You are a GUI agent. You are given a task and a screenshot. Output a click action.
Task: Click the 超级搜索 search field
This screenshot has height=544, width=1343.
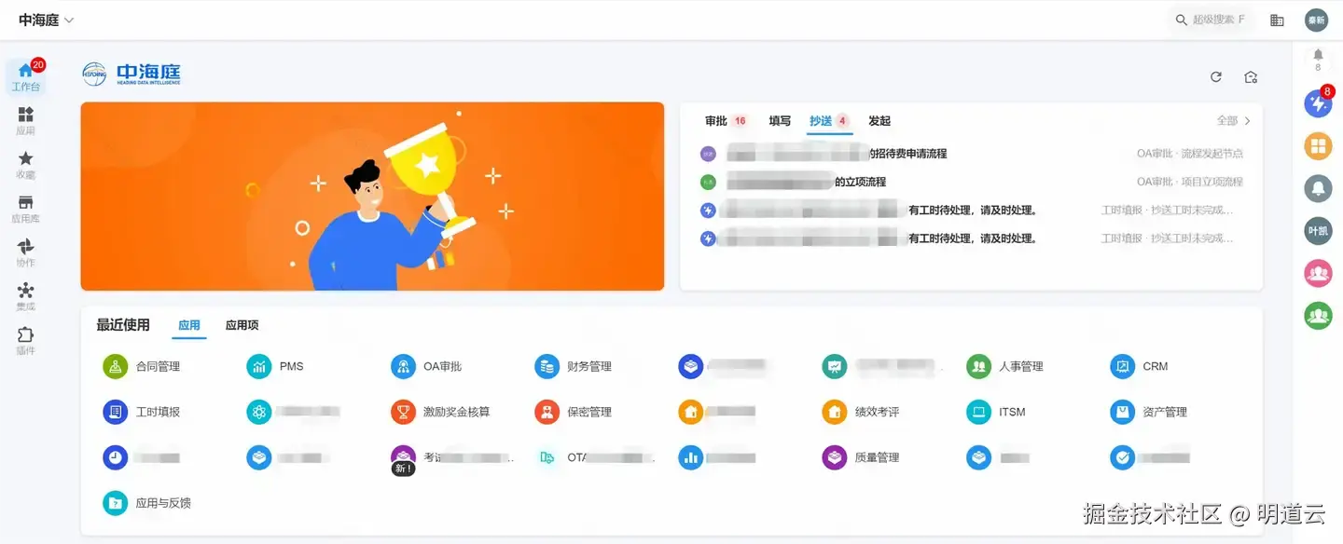(1211, 20)
